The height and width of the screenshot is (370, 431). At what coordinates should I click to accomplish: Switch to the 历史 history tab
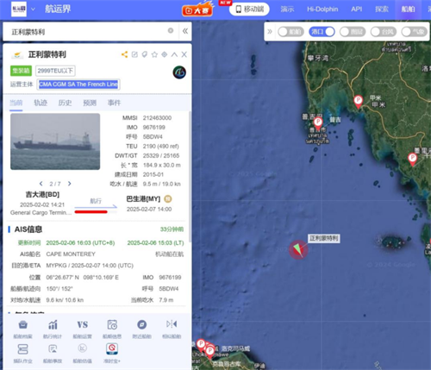65,103
